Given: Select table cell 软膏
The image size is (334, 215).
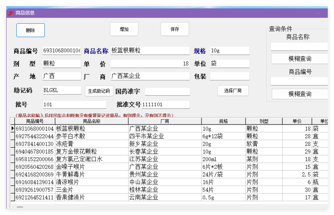Looking at the screenshot, I should coord(264,144).
